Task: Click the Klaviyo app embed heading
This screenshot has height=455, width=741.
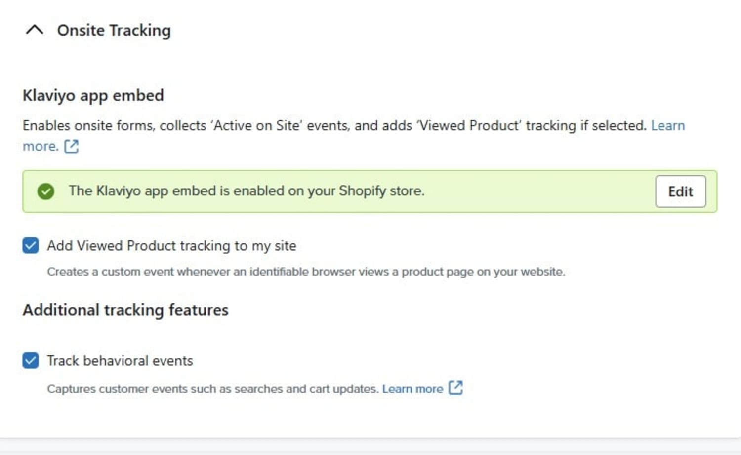Action: [93, 95]
